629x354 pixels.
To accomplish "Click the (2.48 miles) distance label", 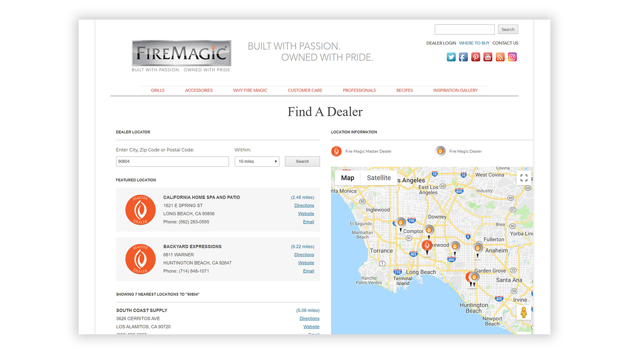I will coord(303,197).
